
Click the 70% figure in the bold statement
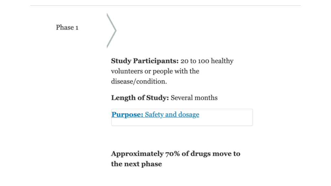pyautogui.click(x=173, y=154)
